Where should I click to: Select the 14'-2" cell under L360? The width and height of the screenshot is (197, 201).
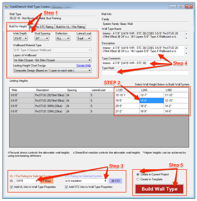pyautogui.click(x=176, y=106)
